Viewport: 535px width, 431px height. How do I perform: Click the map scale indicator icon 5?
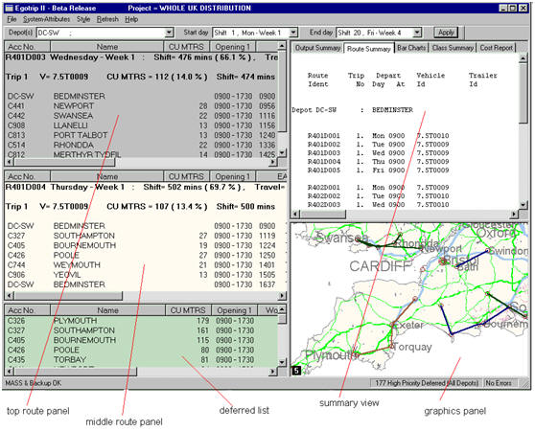click(x=296, y=370)
